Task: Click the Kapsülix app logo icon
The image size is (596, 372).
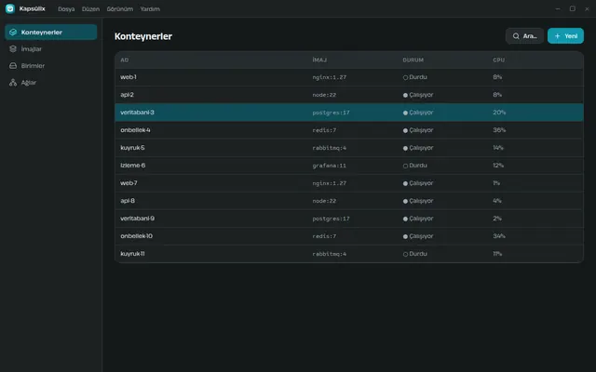Action: [10, 8]
